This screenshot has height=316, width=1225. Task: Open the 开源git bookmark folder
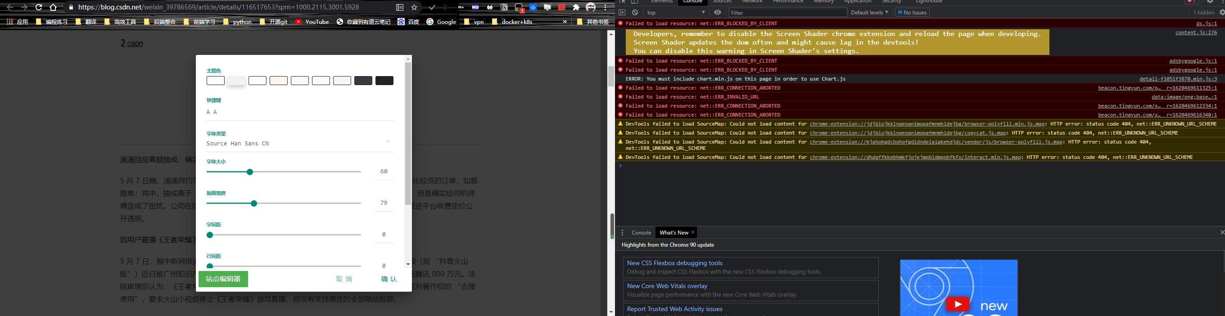coord(273,22)
